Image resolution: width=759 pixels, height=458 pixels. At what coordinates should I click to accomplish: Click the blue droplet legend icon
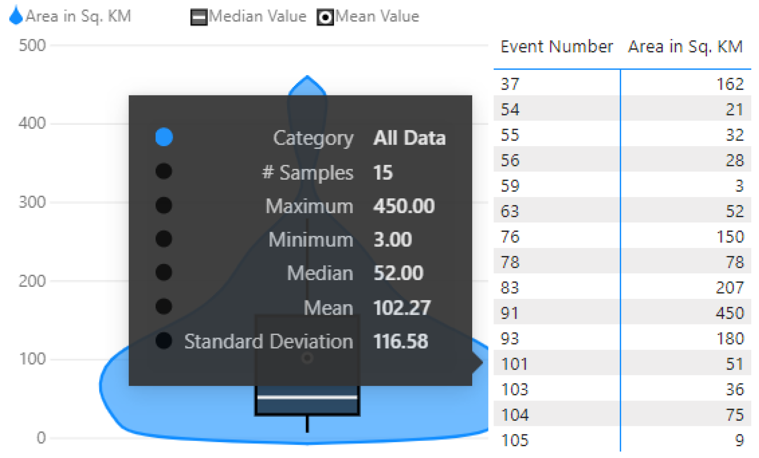tap(16, 15)
